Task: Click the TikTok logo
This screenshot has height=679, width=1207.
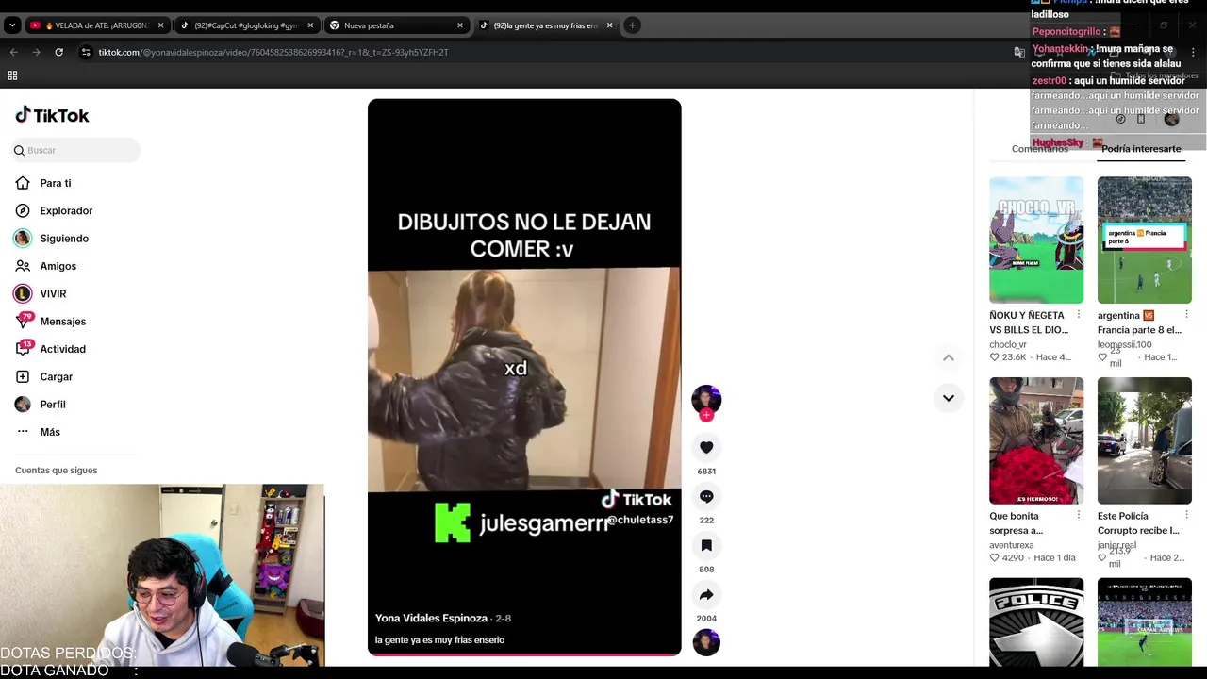Action: (x=52, y=115)
